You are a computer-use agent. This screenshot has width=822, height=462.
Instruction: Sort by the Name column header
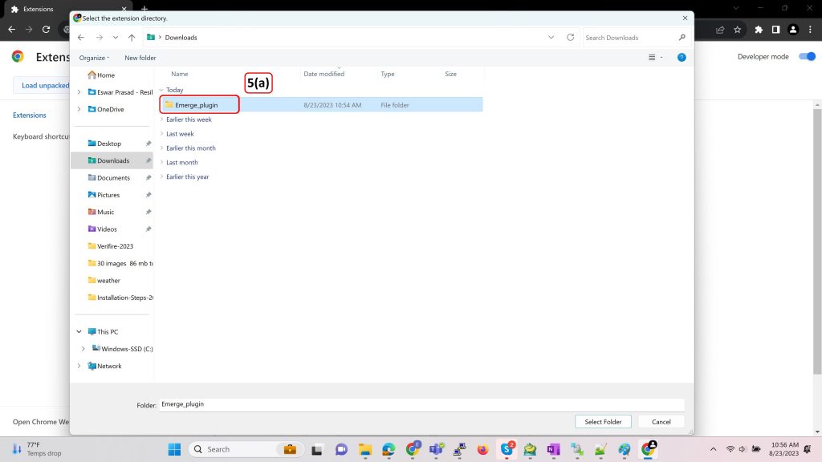point(179,74)
